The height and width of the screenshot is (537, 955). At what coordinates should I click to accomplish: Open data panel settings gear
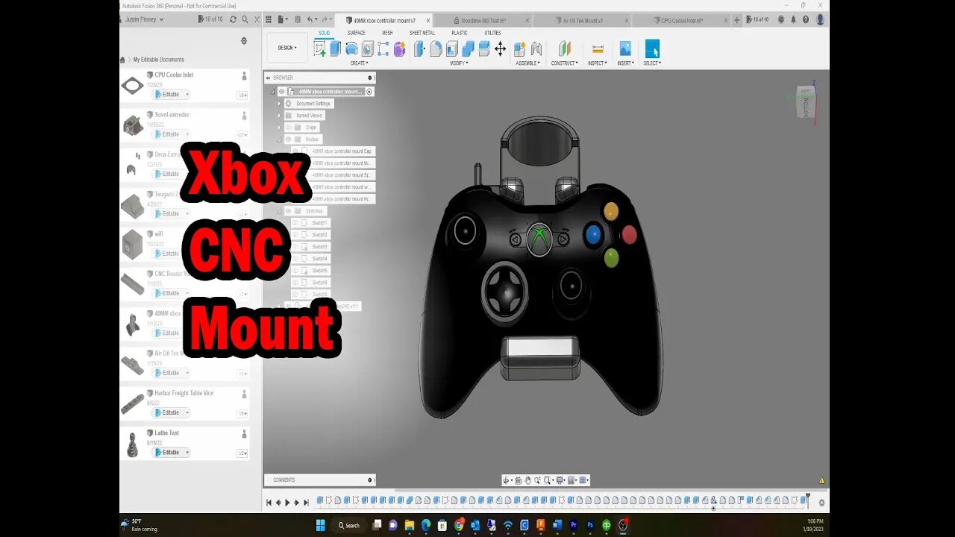244,41
